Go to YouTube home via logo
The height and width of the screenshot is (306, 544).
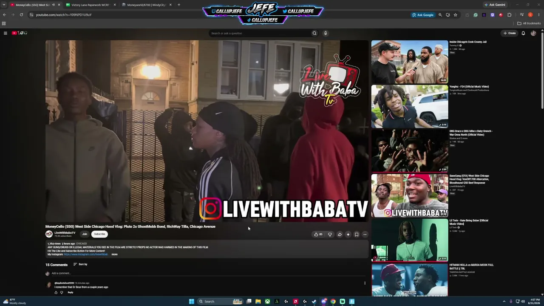point(20,33)
